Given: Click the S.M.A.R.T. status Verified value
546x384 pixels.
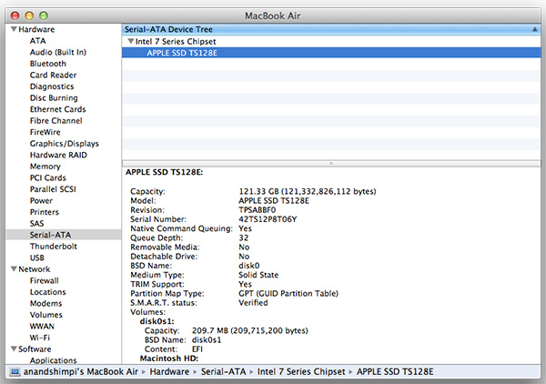Looking at the screenshot, I should pos(253,303).
